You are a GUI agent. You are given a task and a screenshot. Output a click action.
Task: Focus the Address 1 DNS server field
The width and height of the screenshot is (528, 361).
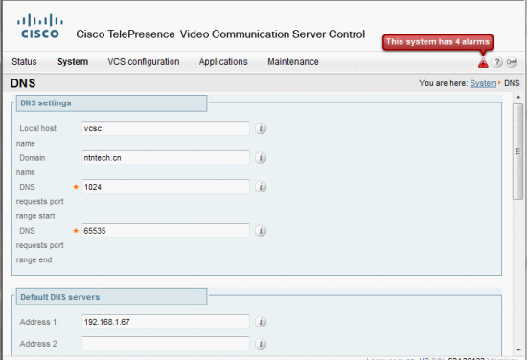(x=166, y=322)
